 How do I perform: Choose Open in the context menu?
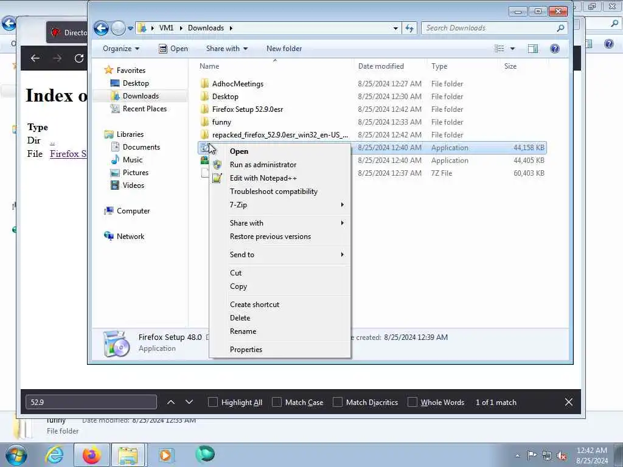point(280,151)
